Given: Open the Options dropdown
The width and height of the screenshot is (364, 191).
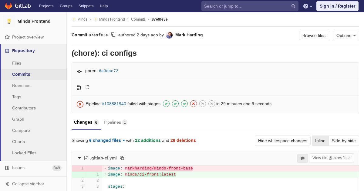Looking at the screenshot, I should tap(346, 35).
